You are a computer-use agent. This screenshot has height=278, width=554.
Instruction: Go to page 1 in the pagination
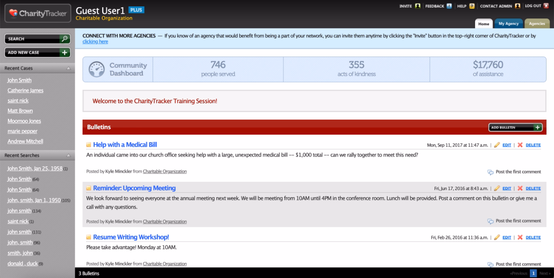point(533,273)
